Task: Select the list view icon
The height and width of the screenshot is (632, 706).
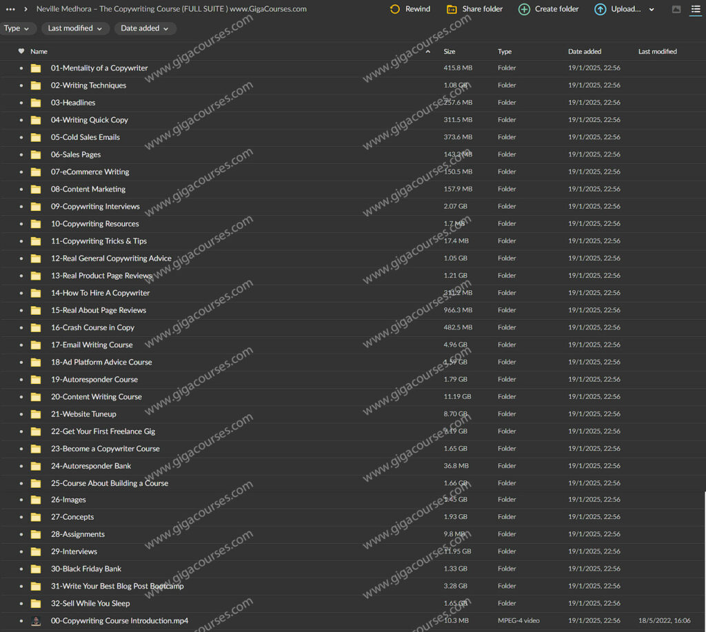Action: [696, 9]
